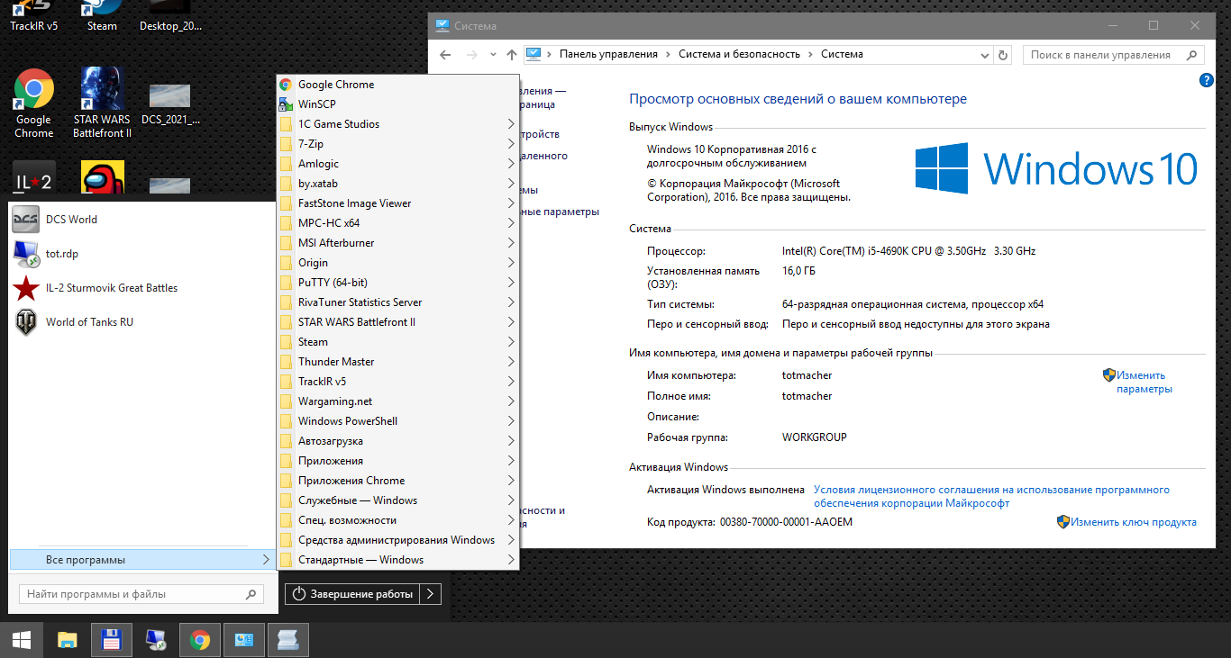Screen dimensions: 1231x658
Task: Open license agreement terms link
Action: [x=991, y=497]
